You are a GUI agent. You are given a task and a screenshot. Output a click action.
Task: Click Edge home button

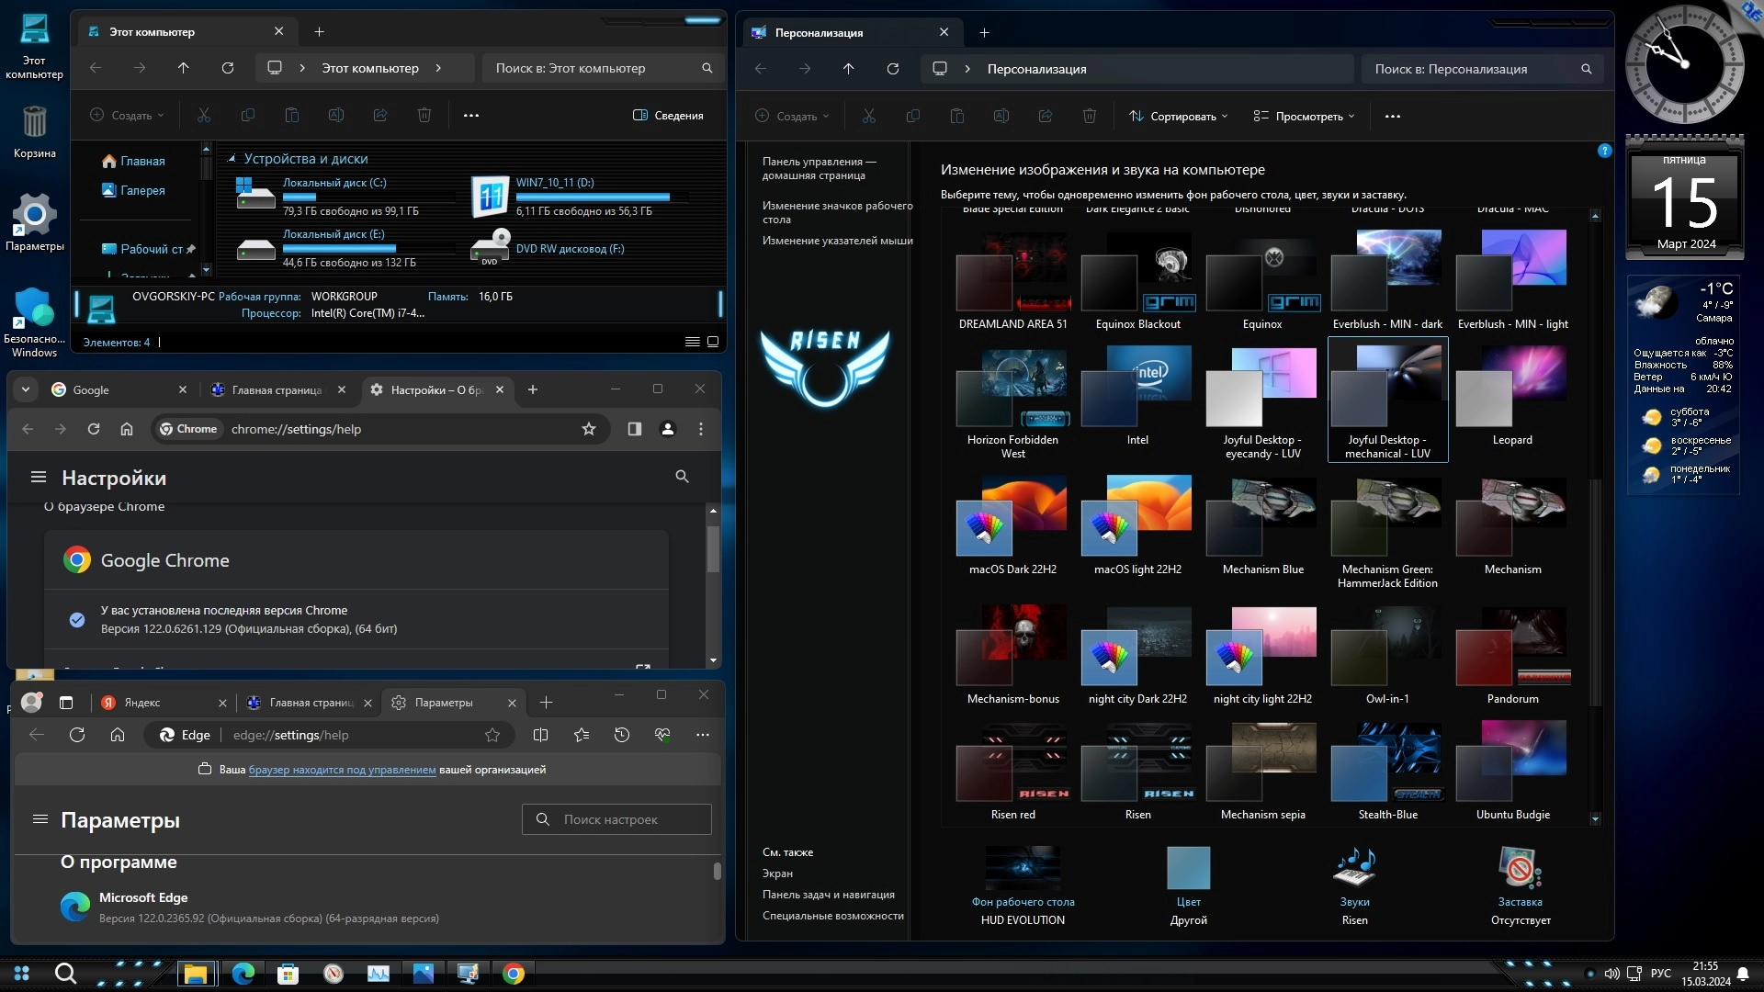118,735
